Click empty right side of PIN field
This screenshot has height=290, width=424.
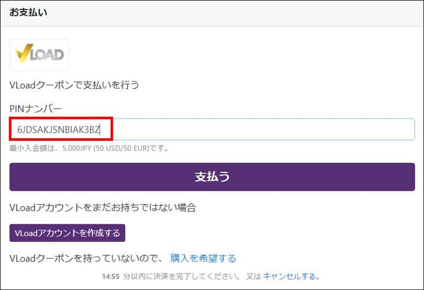[318, 129]
